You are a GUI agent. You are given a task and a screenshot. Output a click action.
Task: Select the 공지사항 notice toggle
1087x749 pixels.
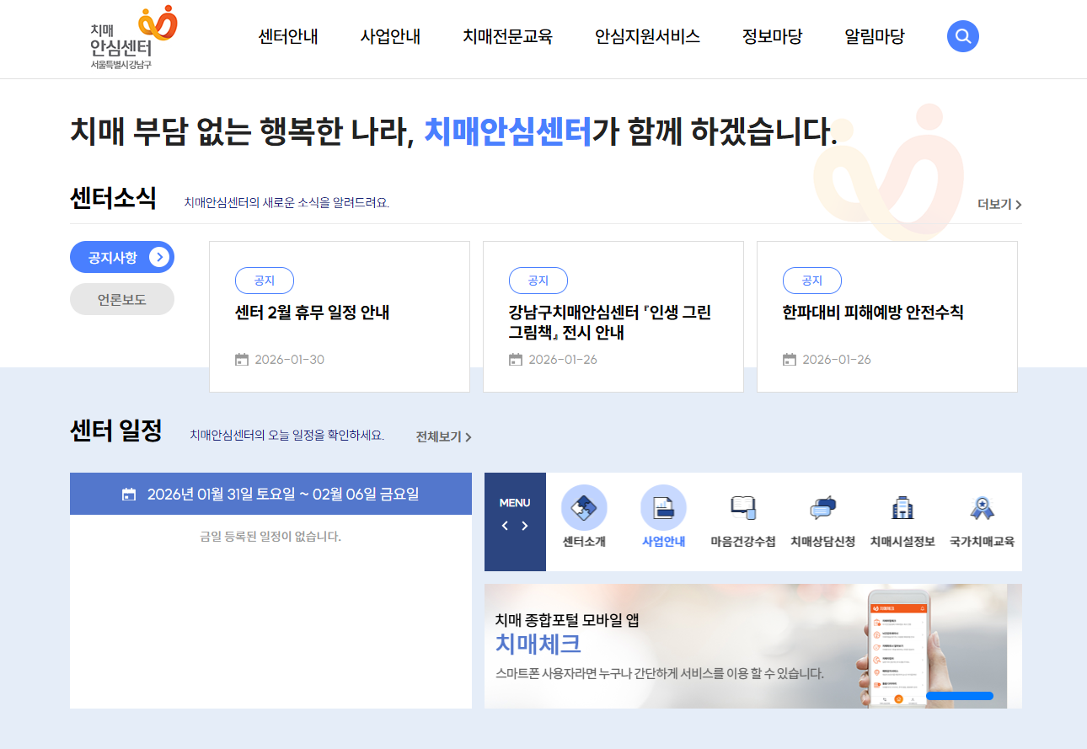tap(121, 257)
